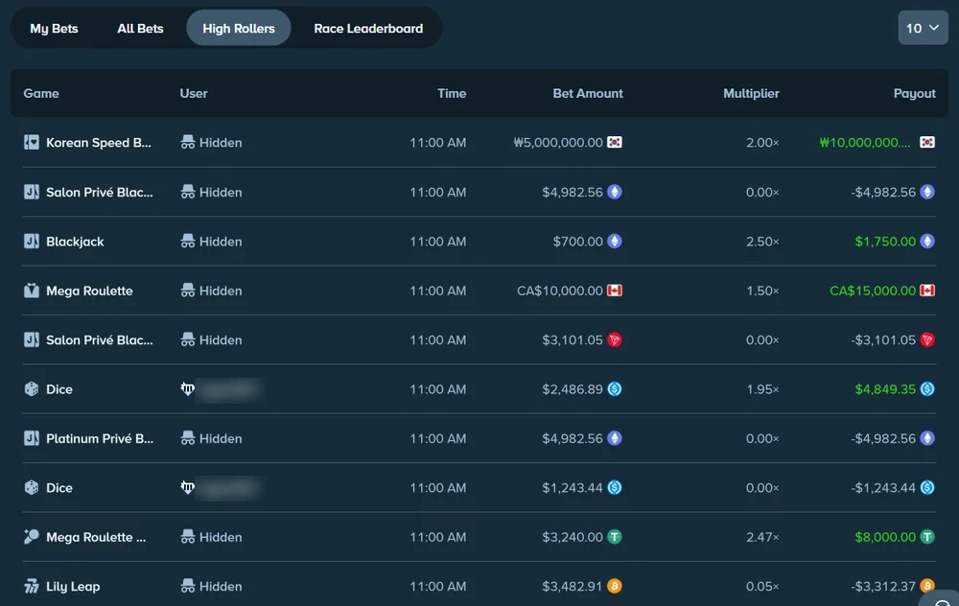Click the Canadian flag beside CA$15,000.00 payout
Screen dimensions: 959x606
click(927, 291)
